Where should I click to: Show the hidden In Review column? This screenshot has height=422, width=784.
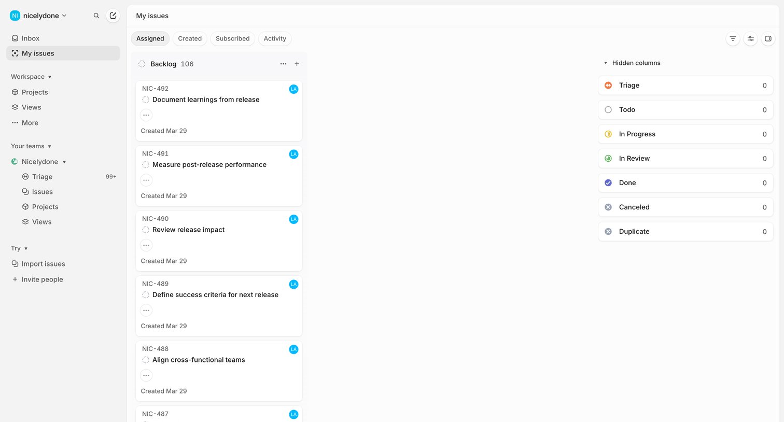click(x=685, y=159)
